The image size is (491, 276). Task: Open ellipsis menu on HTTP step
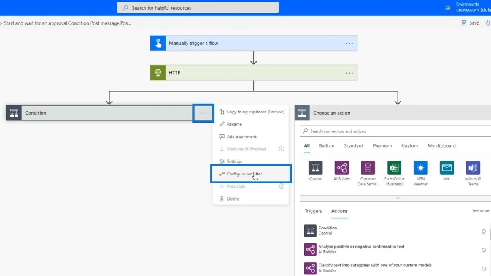pyautogui.click(x=349, y=73)
